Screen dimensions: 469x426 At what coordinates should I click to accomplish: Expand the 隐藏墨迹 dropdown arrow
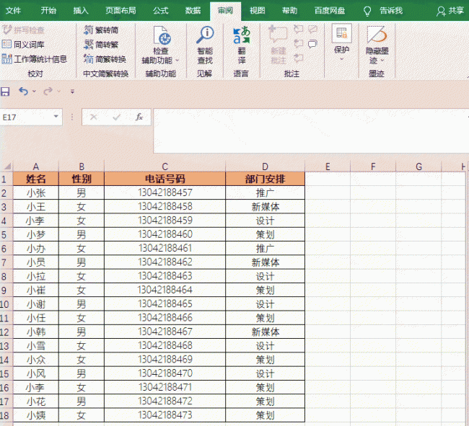(382, 61)
